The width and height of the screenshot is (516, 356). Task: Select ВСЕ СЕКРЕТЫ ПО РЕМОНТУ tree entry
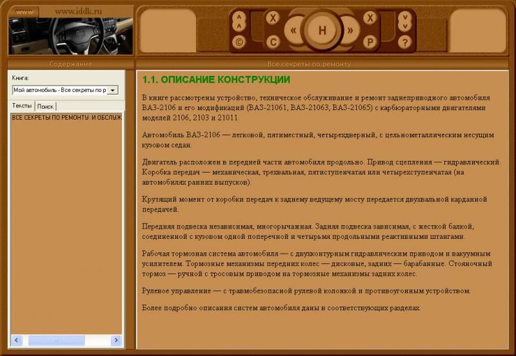point(66,118)
